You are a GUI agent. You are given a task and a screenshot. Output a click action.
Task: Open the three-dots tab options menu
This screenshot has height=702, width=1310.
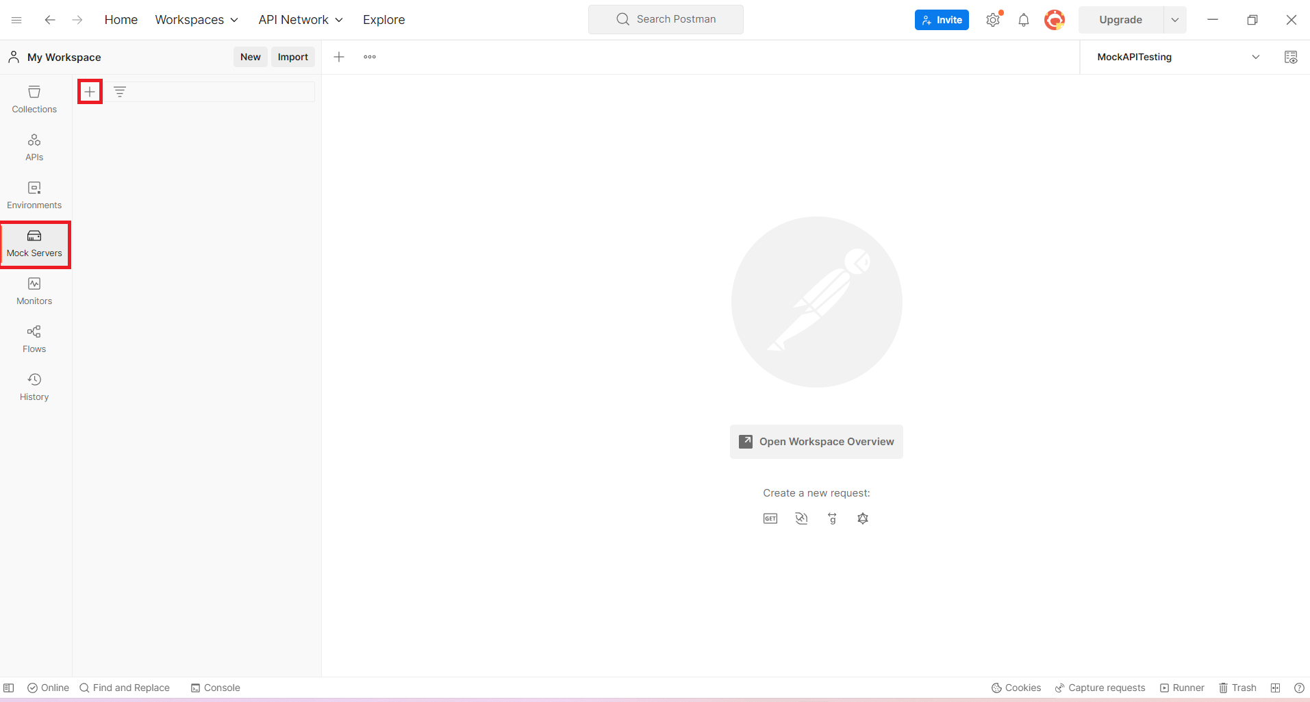(370, 57)
